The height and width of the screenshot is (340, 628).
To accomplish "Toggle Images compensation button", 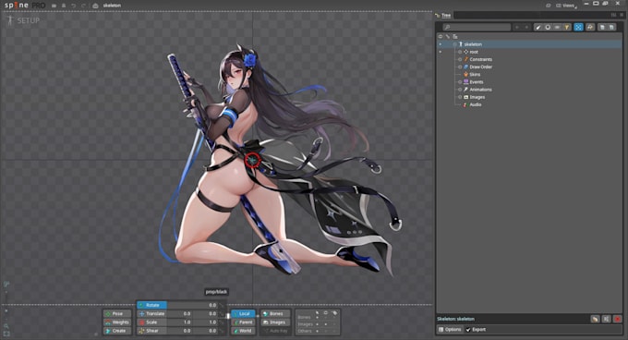I will pyautogui.click(x=275, y=322).
